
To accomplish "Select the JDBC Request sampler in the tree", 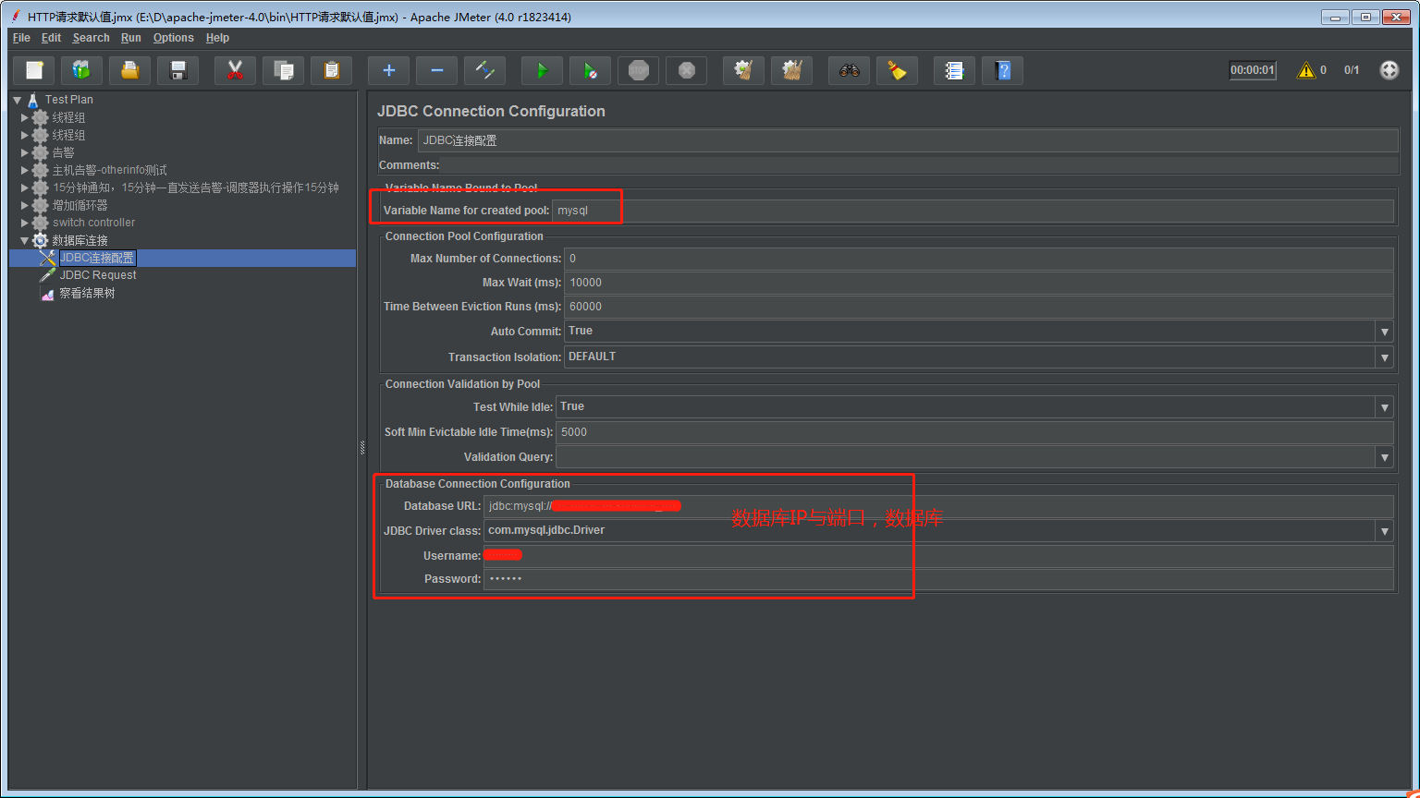I will (x=97, y=275).
